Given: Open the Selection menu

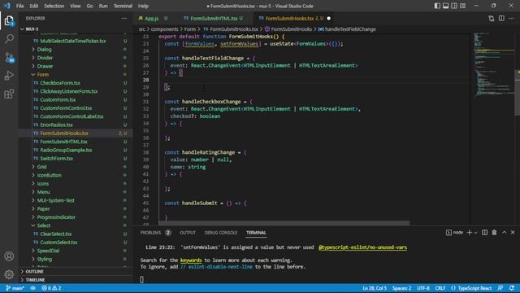Looking at the screenshot, I should click(54, 6).
